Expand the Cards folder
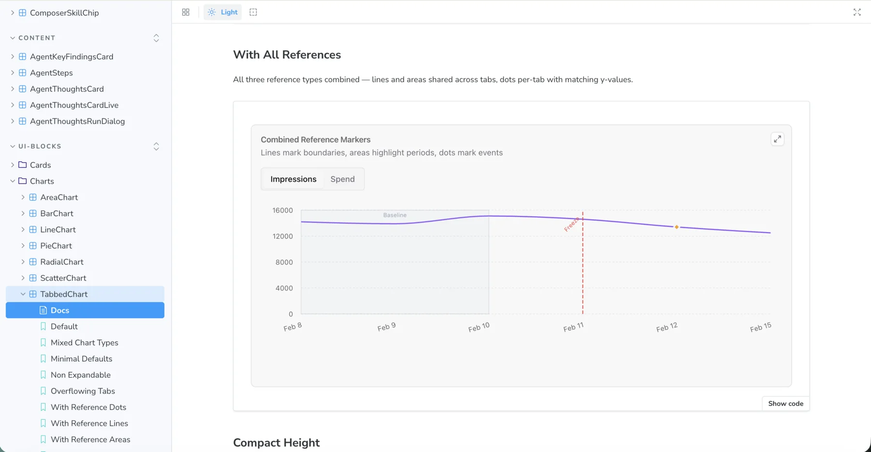The height and width of the screenshot is (452, 871). tap(13, 165)
